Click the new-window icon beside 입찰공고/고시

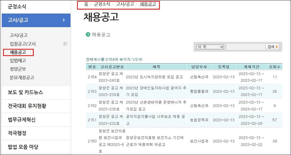(65, 44)
